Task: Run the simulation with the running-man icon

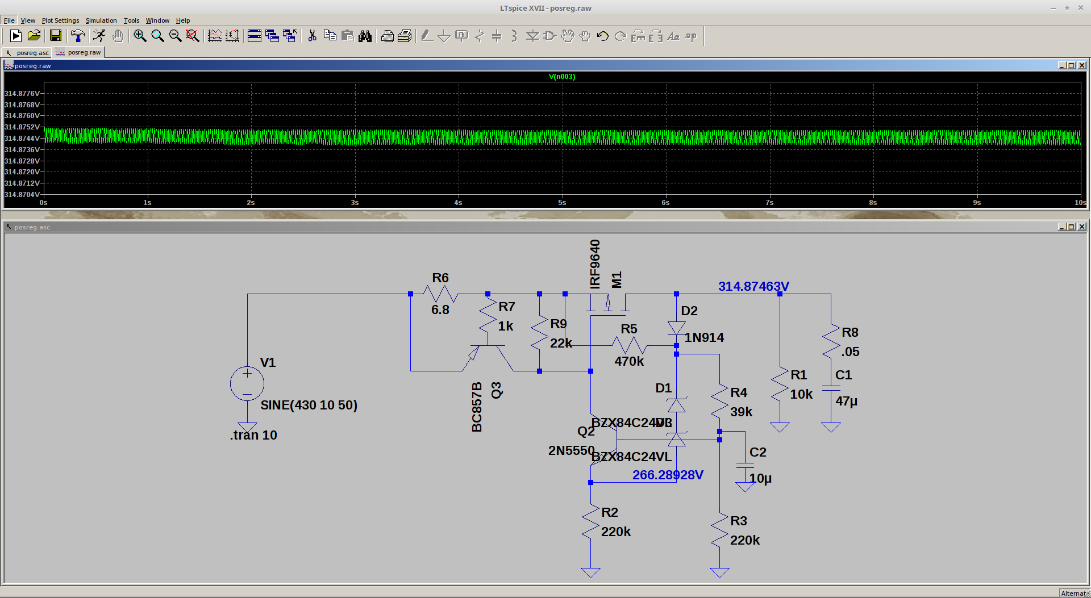Action: pyautogui.click(x=99, y=36)
